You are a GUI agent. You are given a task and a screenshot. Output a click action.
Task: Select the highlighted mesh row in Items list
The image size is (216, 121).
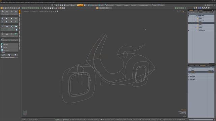(x=201, y=23)
